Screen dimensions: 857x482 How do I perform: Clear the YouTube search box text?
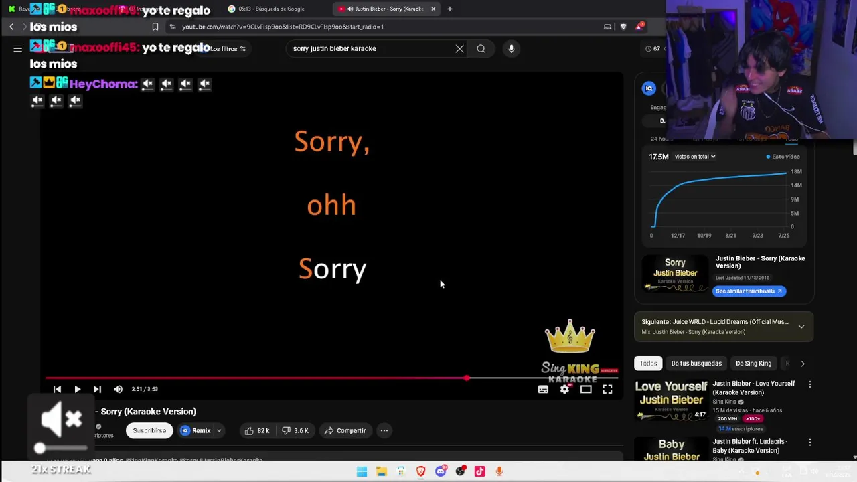point(459,48)
